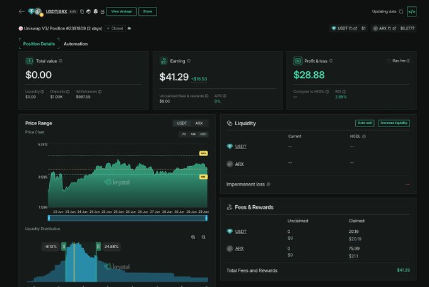
Task: Click the MAX price marker on chart
Action: click(203, 154)
